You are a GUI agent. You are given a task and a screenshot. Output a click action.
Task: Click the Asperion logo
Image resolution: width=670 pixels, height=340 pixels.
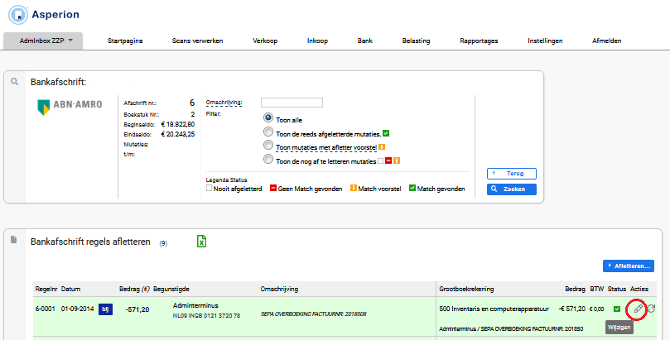tap(44, 15)
